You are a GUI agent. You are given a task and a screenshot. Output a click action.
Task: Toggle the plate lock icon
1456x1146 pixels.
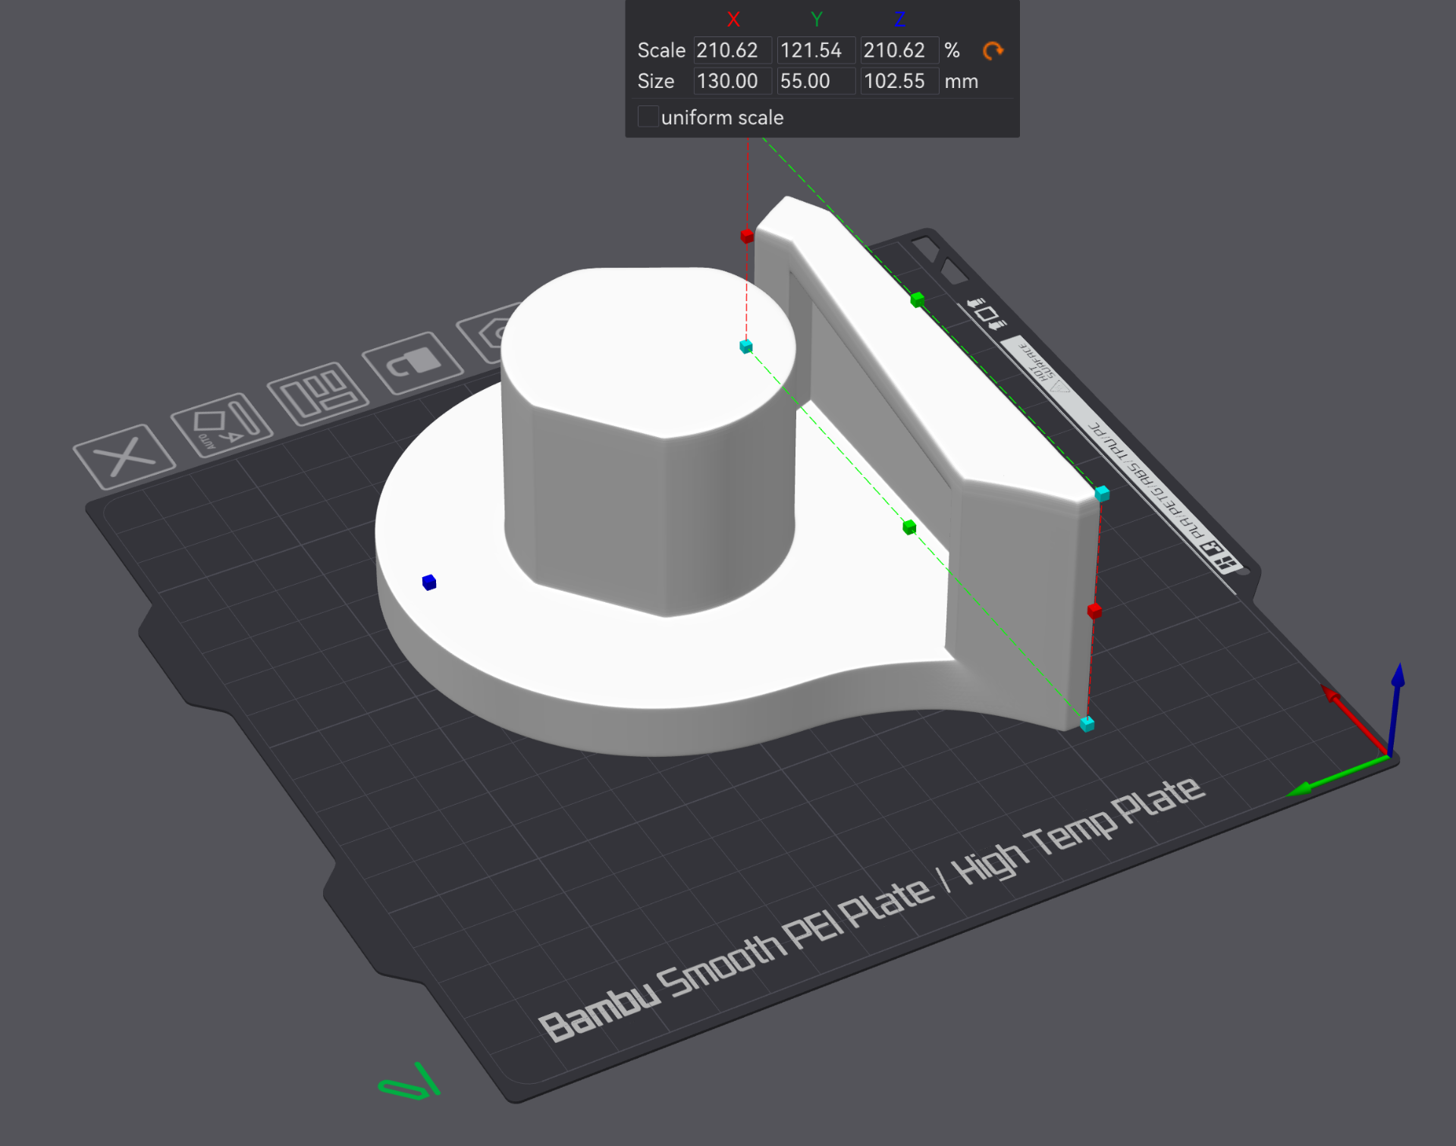point(413,363)
